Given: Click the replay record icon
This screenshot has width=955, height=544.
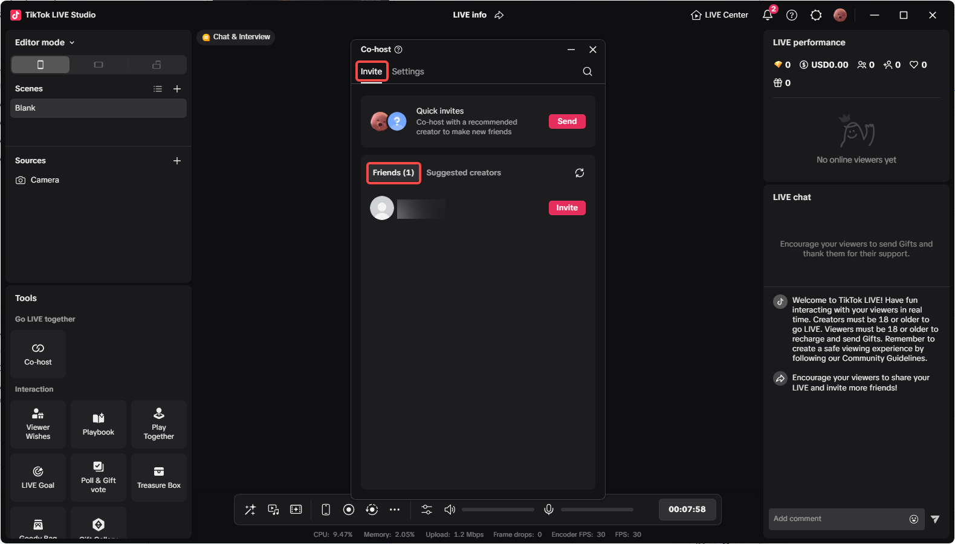Looking at the screenshot, I should 372,510.
